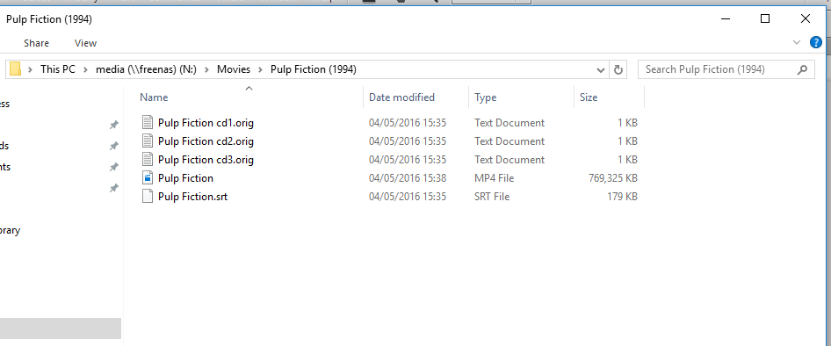Click the text document icon of cd3.orig
Viewport: 831px width, 346px height.
148,159
